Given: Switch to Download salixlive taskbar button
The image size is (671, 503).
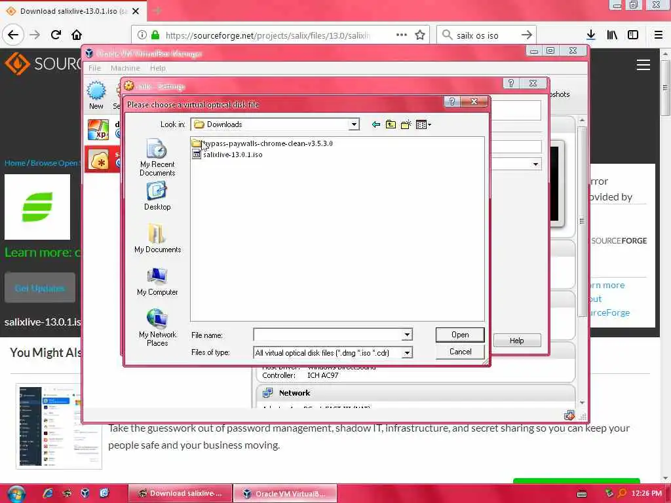Looking at the screenshot, I should [x=180, y=493].
